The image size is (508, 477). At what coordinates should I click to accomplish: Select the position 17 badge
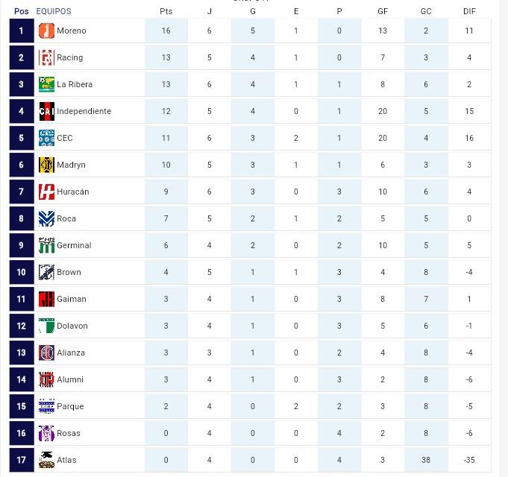point(22,460)
